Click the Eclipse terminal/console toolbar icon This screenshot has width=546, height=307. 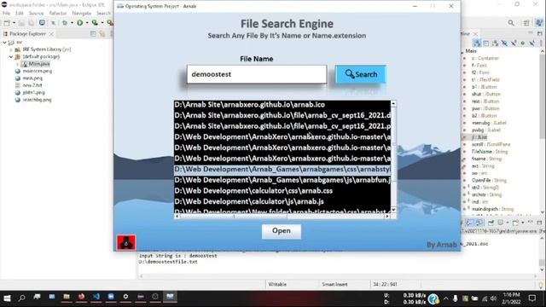(42, 23)
